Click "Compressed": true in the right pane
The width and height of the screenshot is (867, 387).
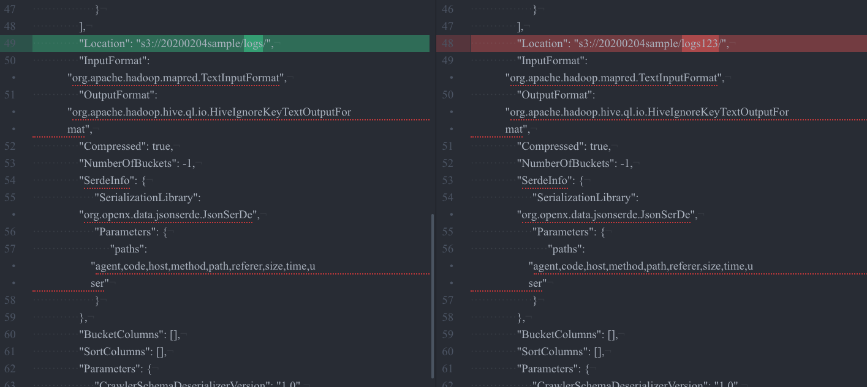[x=564, y=146]
